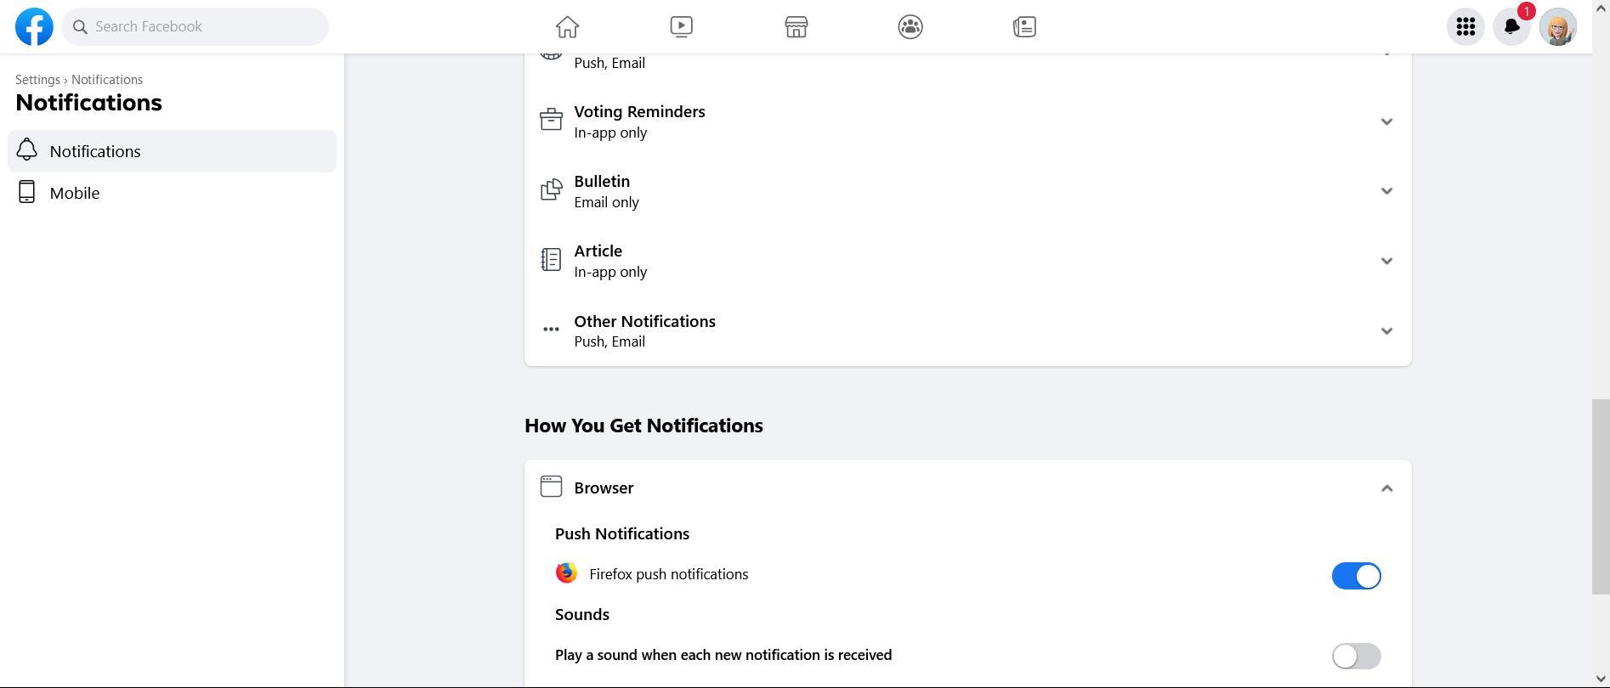Image resolution: width=1610 pixels, height=688 pixels.
Task: Click the Browser section title
Action: coord(604,488)
